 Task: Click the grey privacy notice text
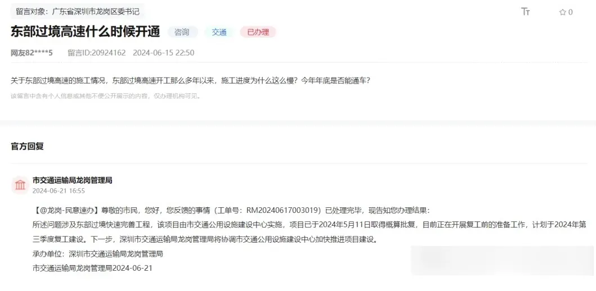(x=105, y=96)
